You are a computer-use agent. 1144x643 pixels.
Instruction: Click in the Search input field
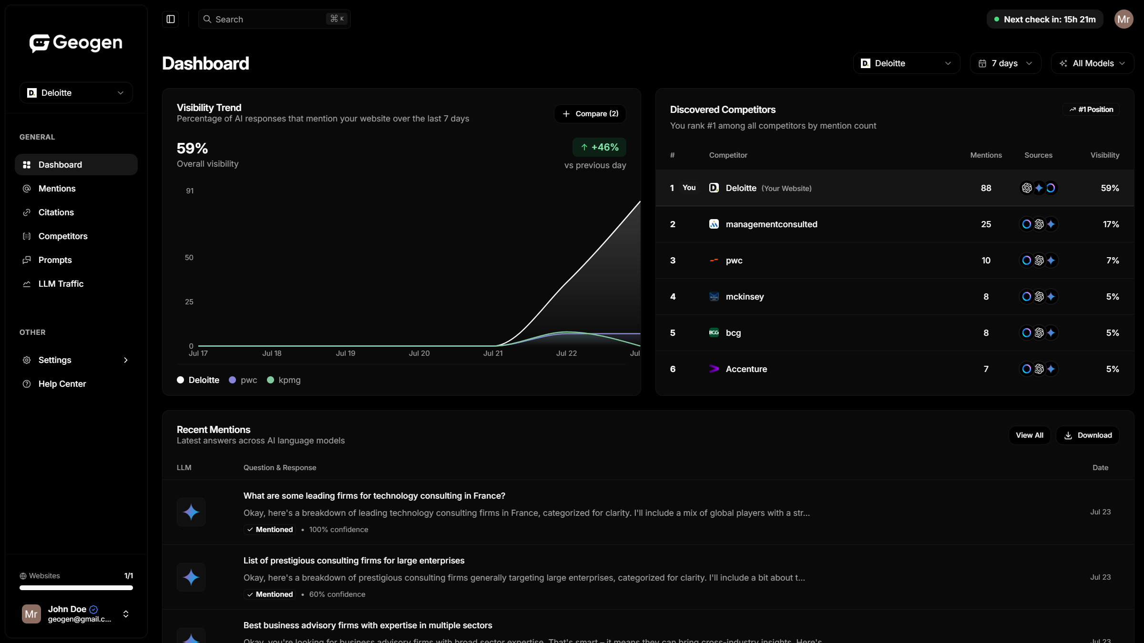point(275,19)
